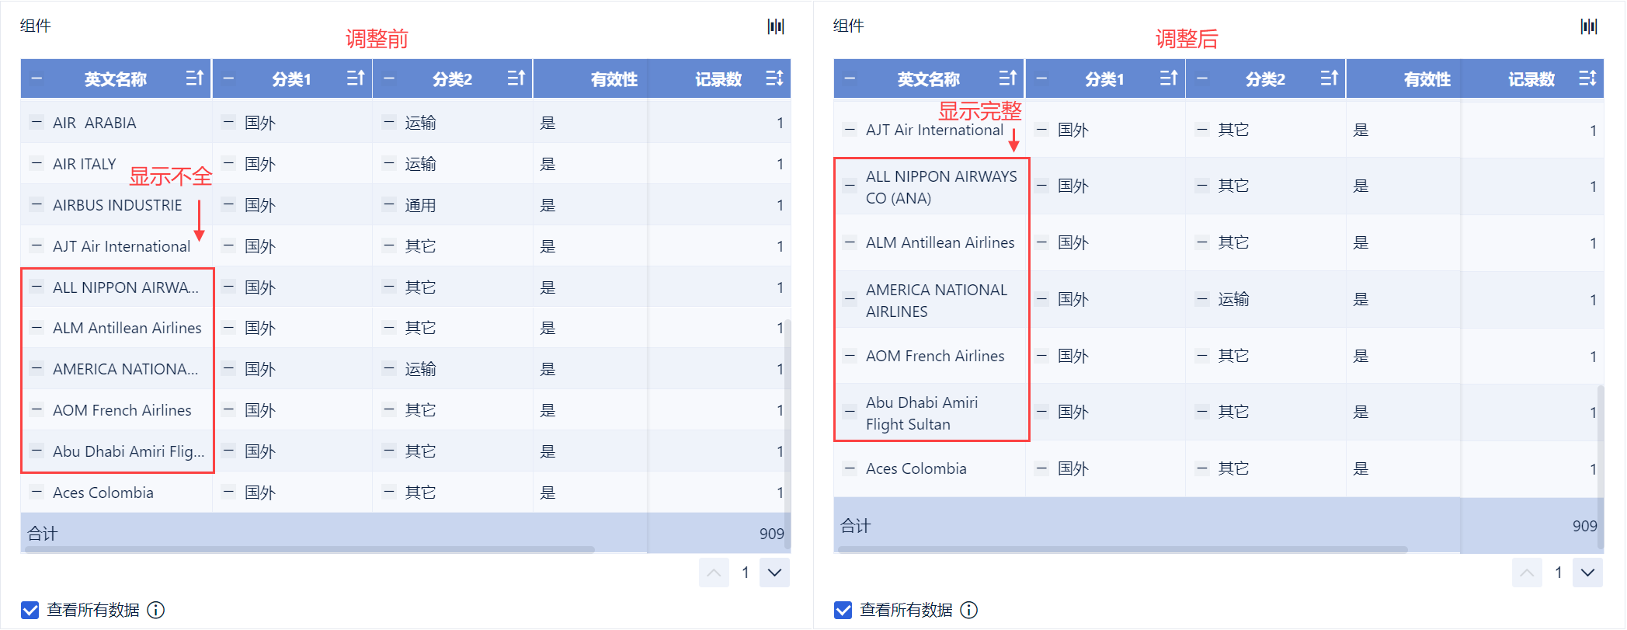Sort 英文名称 column in right table

[1008, 78]
